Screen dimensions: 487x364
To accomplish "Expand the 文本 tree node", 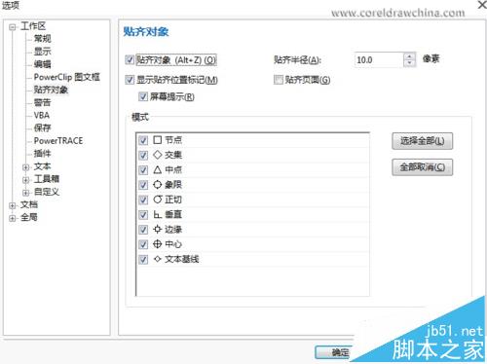I will tap(25, 167).
